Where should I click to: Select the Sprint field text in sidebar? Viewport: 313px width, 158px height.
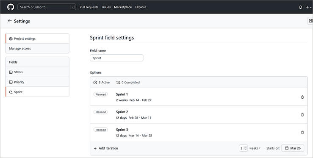tap(18, 92)
